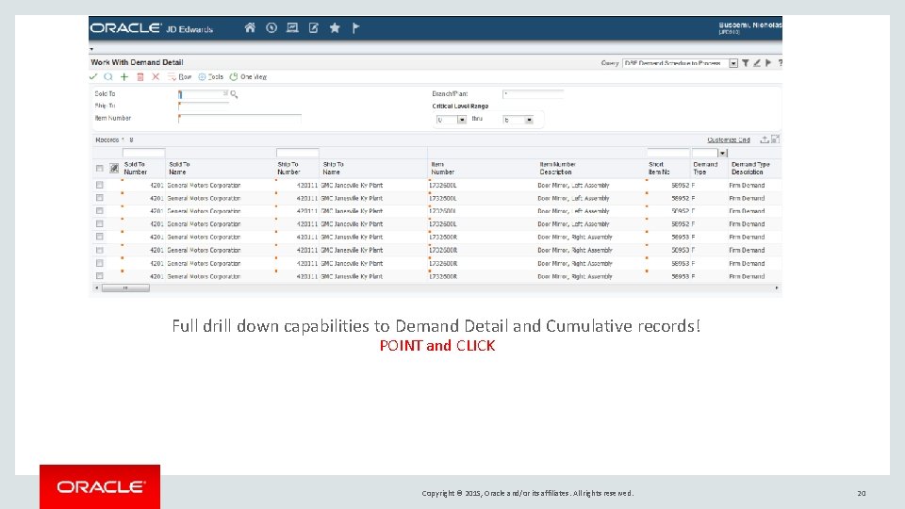
Task: Click the first 1732600L item cell
Action: coord(443,186)
